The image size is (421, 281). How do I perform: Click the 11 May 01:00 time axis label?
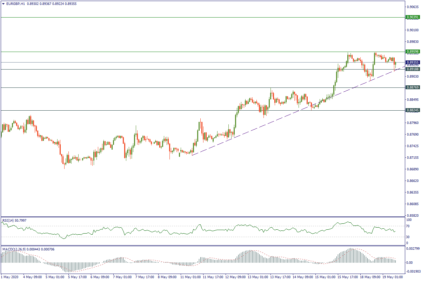pyautogui.click(x=191, y=277)
